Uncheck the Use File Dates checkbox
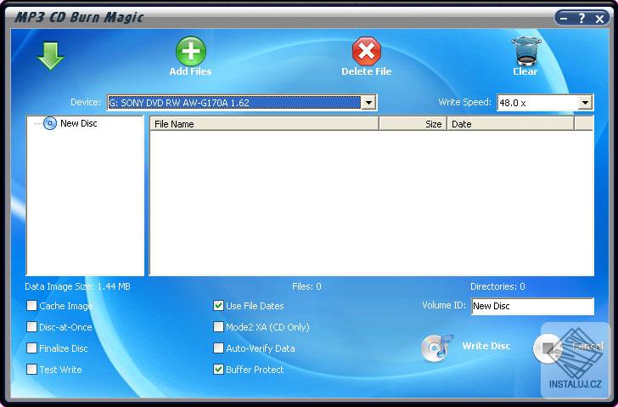 tap(218, 306)
